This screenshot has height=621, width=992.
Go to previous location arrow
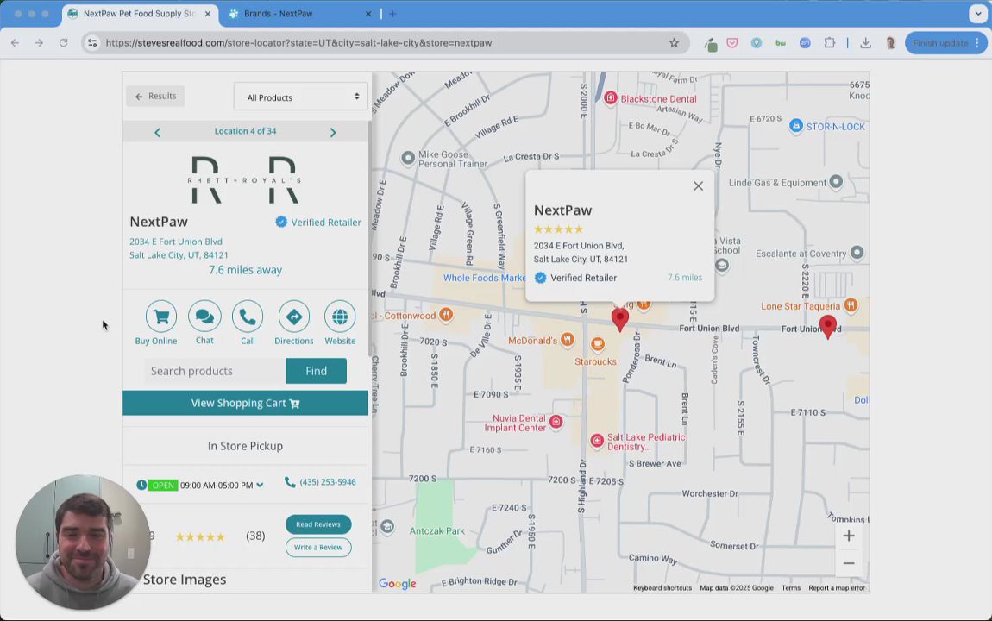point(158,132)
